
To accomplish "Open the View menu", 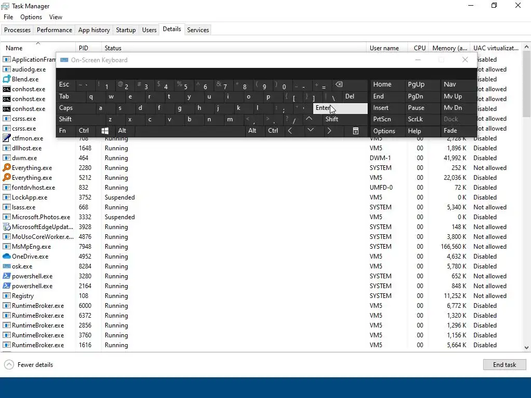I will 55,17.
